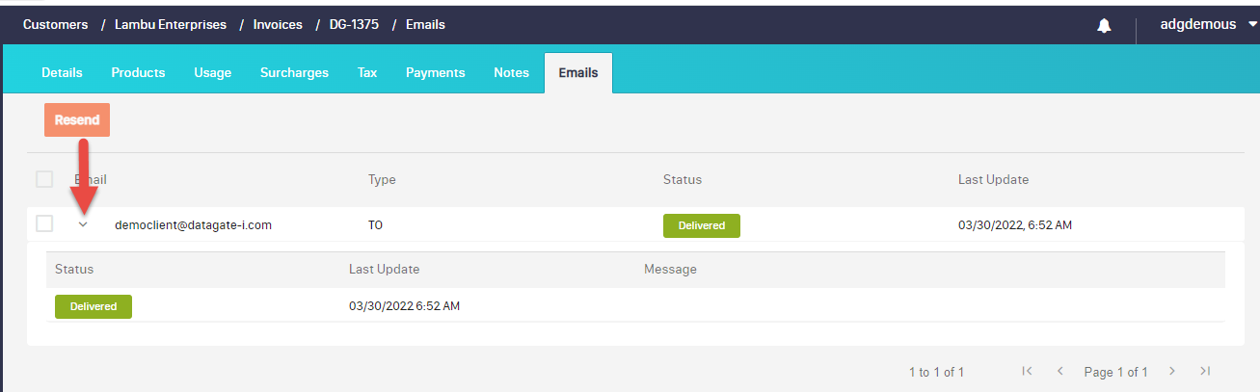1260x392 pixels.
Task: Open the Products tab
Action: point(138,72)
